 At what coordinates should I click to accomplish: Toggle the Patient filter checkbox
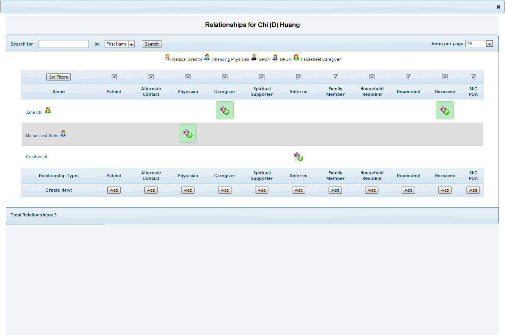114,77
